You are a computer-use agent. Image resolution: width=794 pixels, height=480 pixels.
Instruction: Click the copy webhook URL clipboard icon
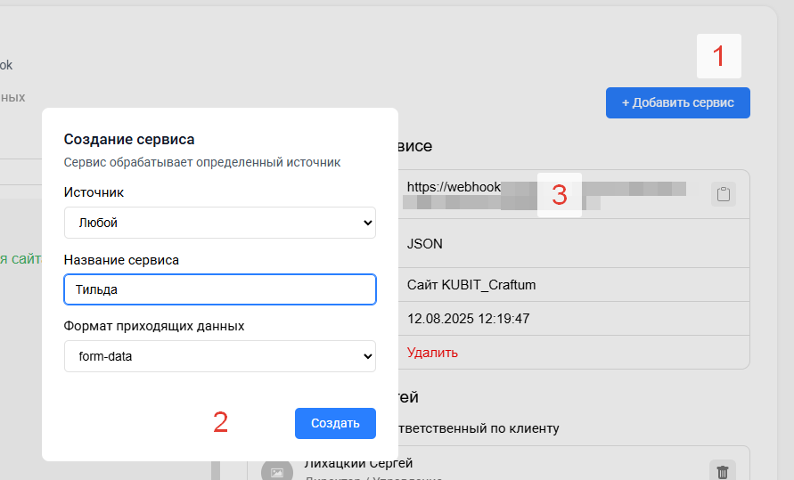723,194
